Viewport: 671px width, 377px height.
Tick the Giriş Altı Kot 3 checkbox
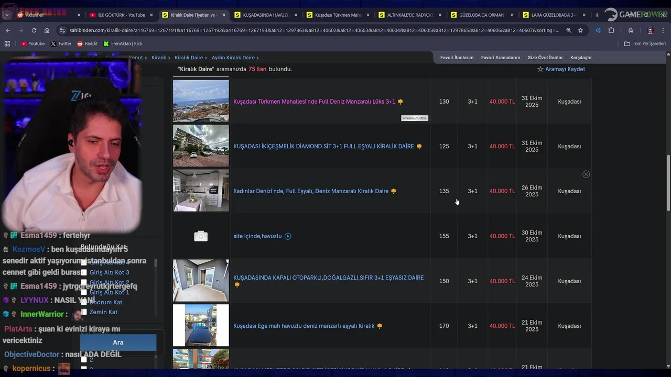pos(83,273)
